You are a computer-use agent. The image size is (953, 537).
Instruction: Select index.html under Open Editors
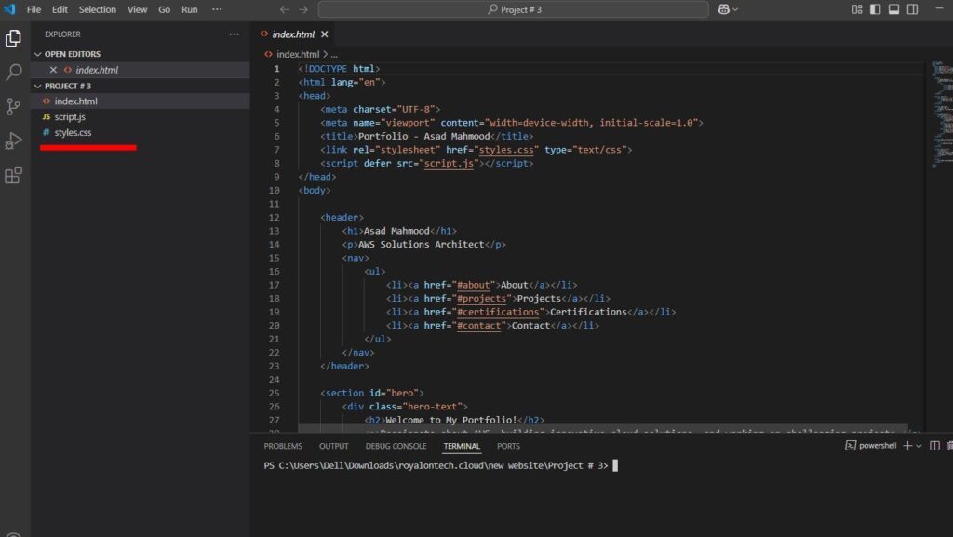click(141, 70)
